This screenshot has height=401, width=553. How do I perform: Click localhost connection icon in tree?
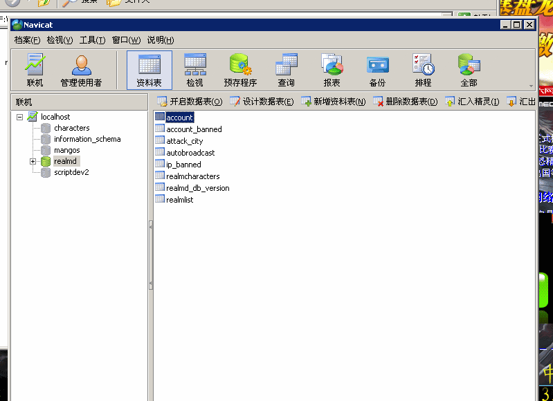pos(33,117)
